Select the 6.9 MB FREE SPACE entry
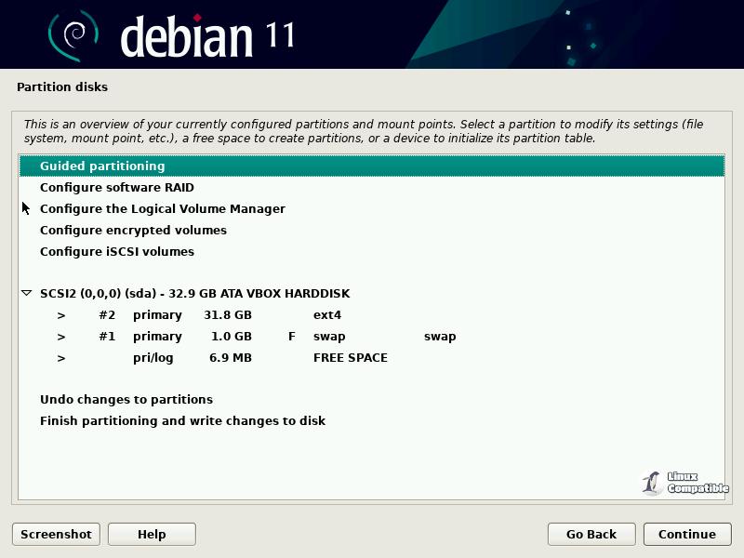Viewport: 744px width, 558px height. point(228,358)
